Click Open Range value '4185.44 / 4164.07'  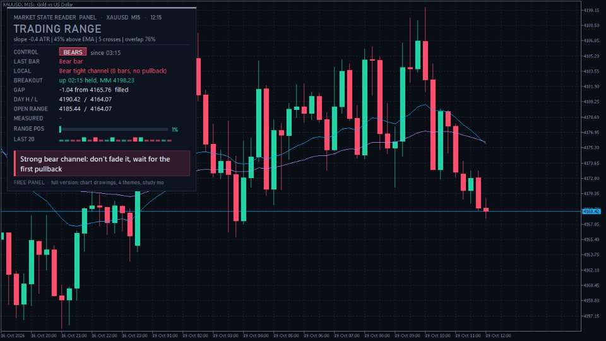[x=85, y=109]
